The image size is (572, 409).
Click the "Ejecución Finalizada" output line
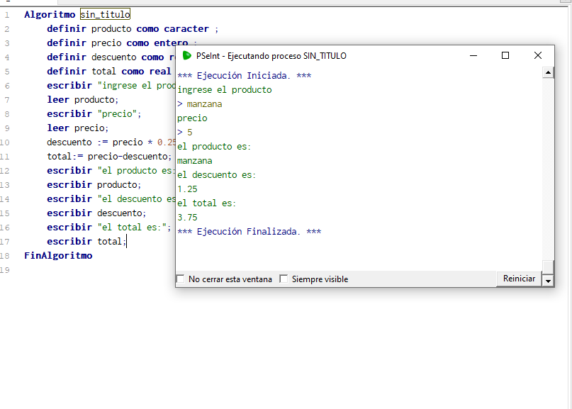click(x=249, y=232)
